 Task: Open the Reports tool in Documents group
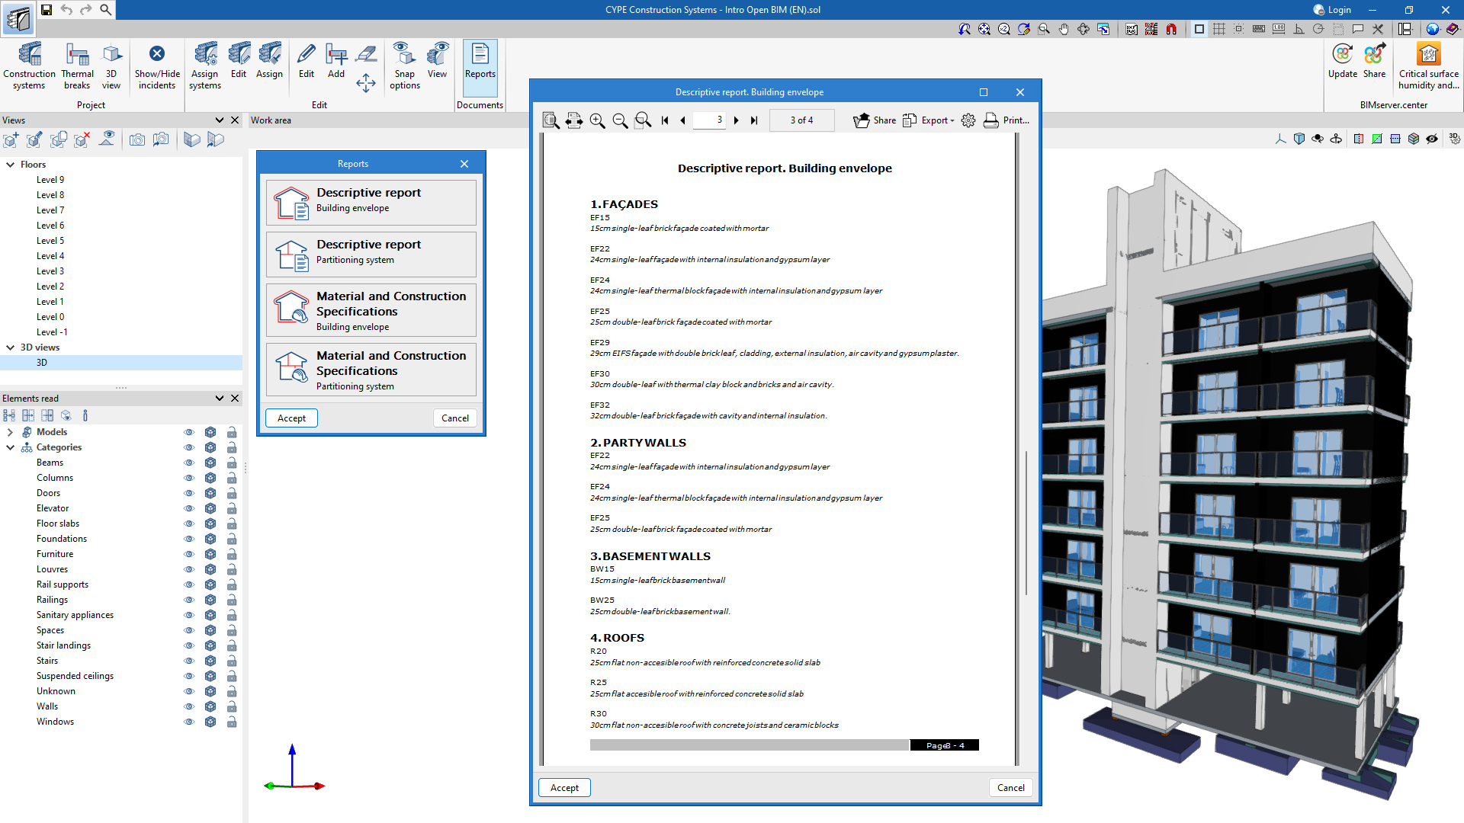pos(480,66)
